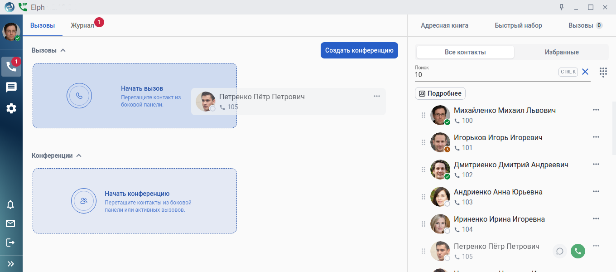Open notifications bell in sidebar
The image size is (616, 272).
point(10,204)
